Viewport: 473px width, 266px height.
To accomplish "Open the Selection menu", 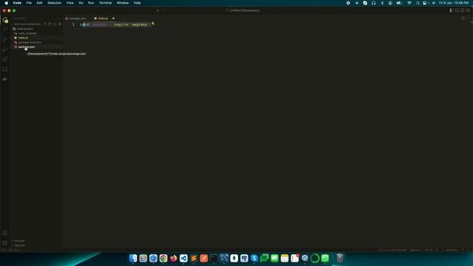I will point(54,3).
